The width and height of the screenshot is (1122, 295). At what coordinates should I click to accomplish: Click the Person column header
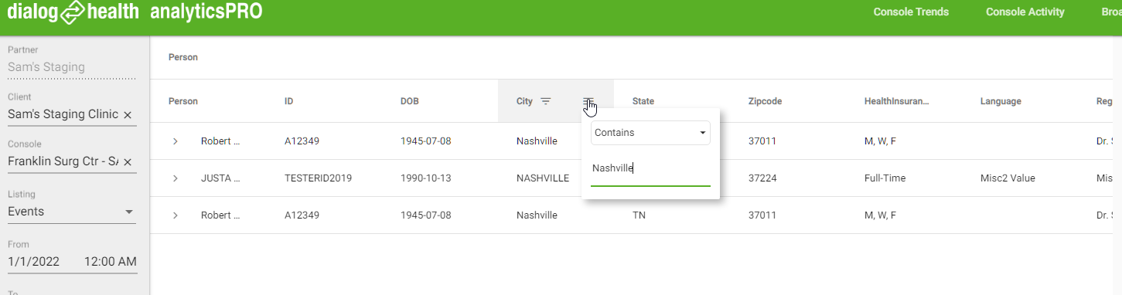(183, 101)
